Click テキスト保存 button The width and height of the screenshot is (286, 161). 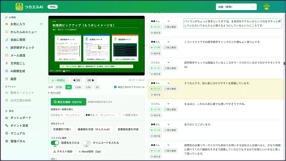point(63,152)
